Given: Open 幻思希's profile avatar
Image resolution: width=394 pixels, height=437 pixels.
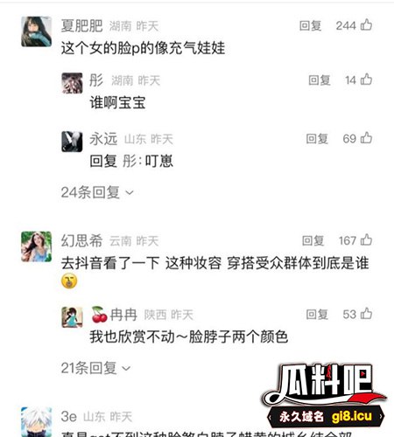Looking at the screenshot, I should pos(37,246).
